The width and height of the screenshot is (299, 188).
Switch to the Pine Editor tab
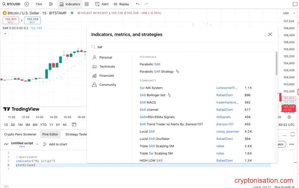[50, 134]
